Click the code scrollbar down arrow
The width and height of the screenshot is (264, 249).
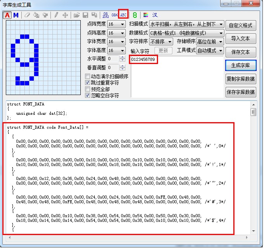coord(254,231)
